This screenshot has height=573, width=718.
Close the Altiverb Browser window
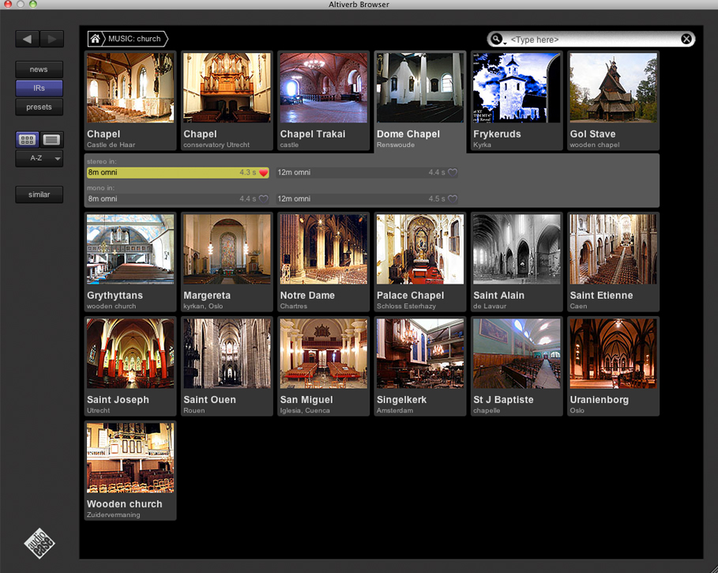click(x=8, y=4)
